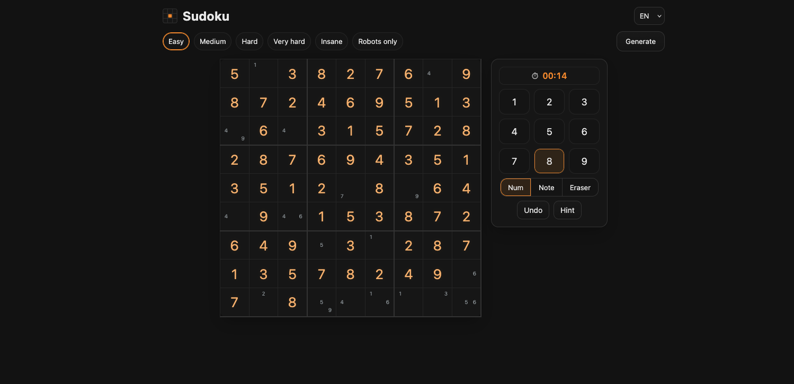Select number 8 on the keypad
The image size is (794, 384).
[549, 161]
